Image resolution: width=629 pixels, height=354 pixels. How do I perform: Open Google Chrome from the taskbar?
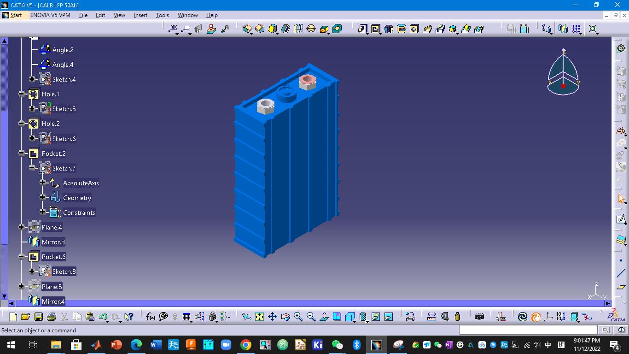pos(245,345)
